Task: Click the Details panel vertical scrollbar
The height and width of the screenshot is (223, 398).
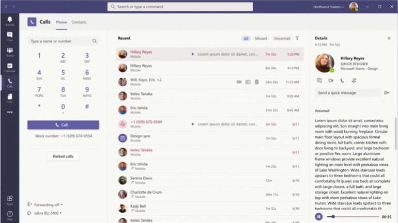Action: pyautogui.click(x=395, y=134)
